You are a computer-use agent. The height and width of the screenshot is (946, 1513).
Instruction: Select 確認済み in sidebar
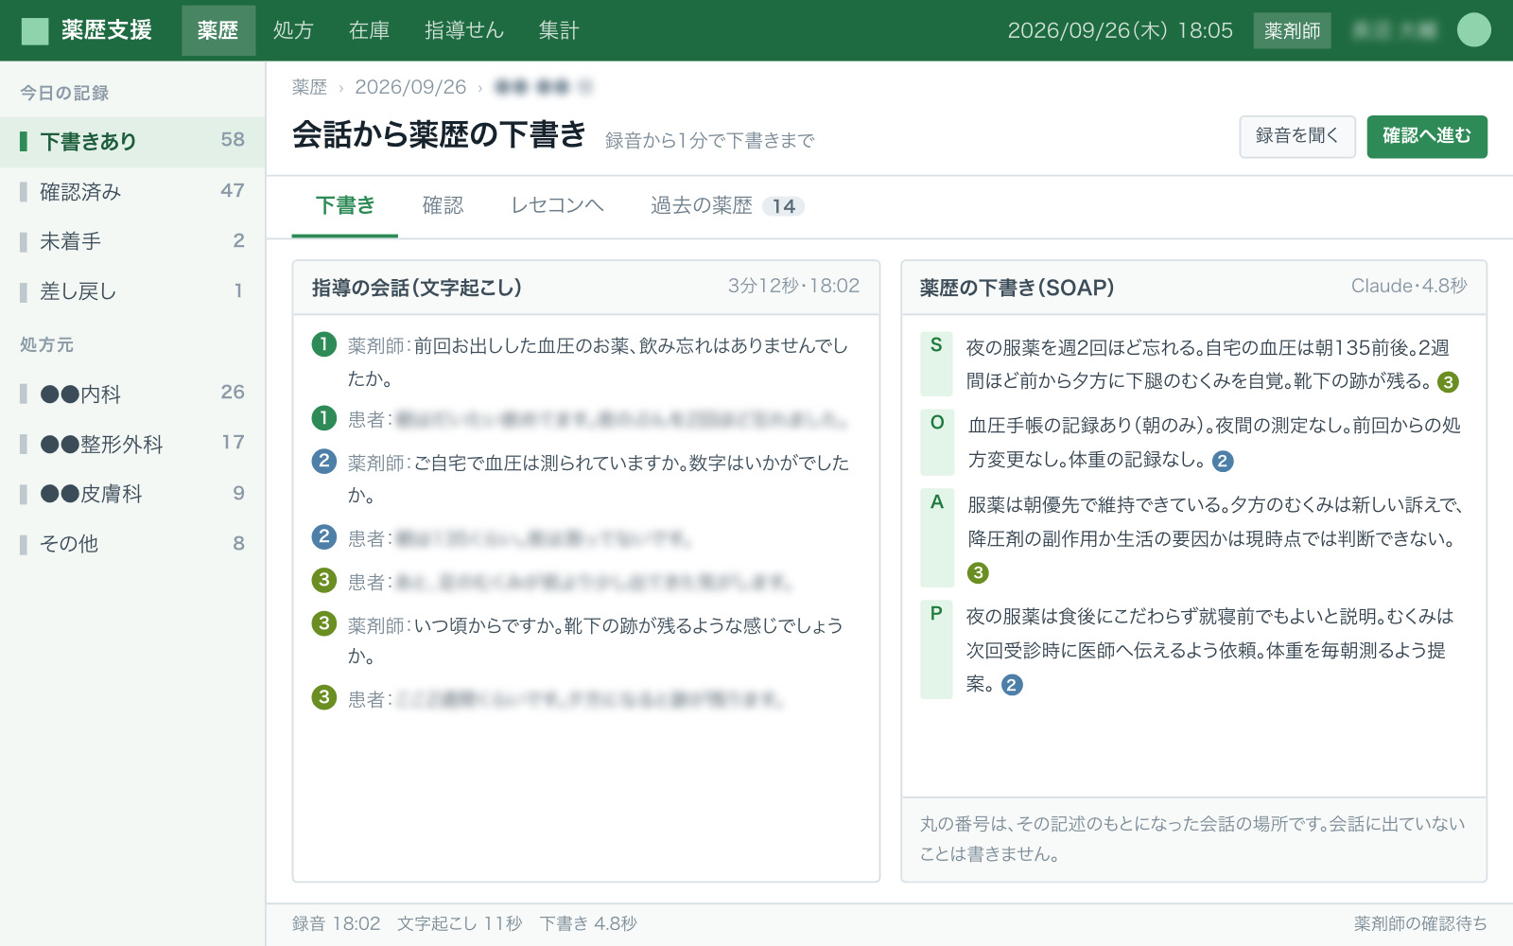tap(132, 192)
